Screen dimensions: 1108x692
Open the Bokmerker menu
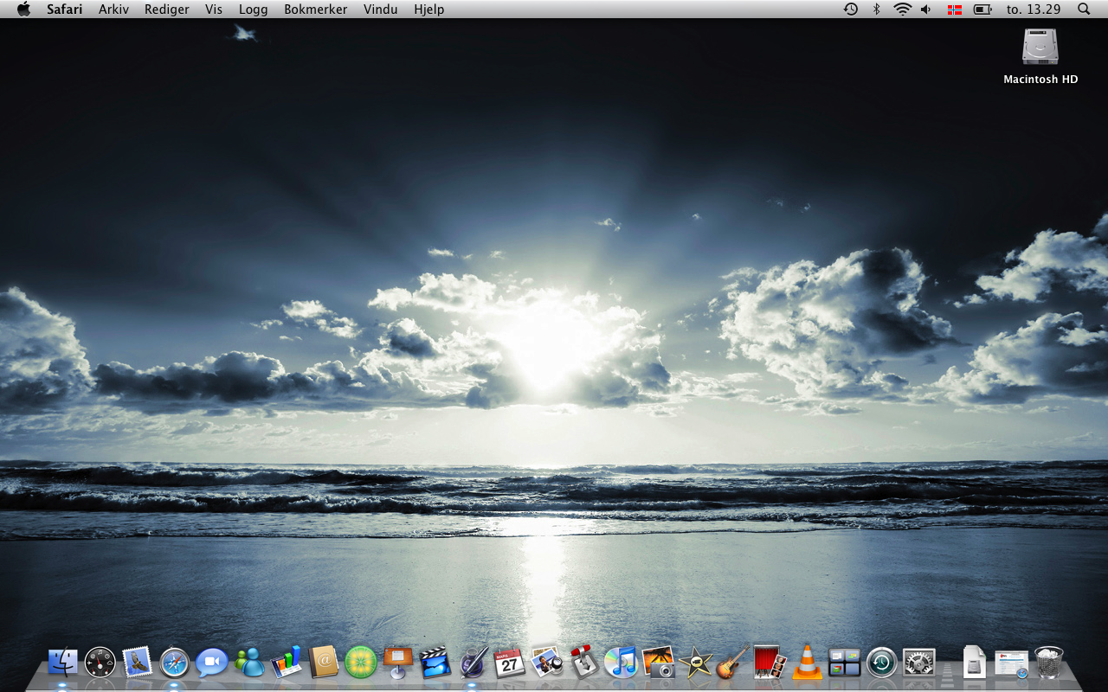tap(316, 9)
